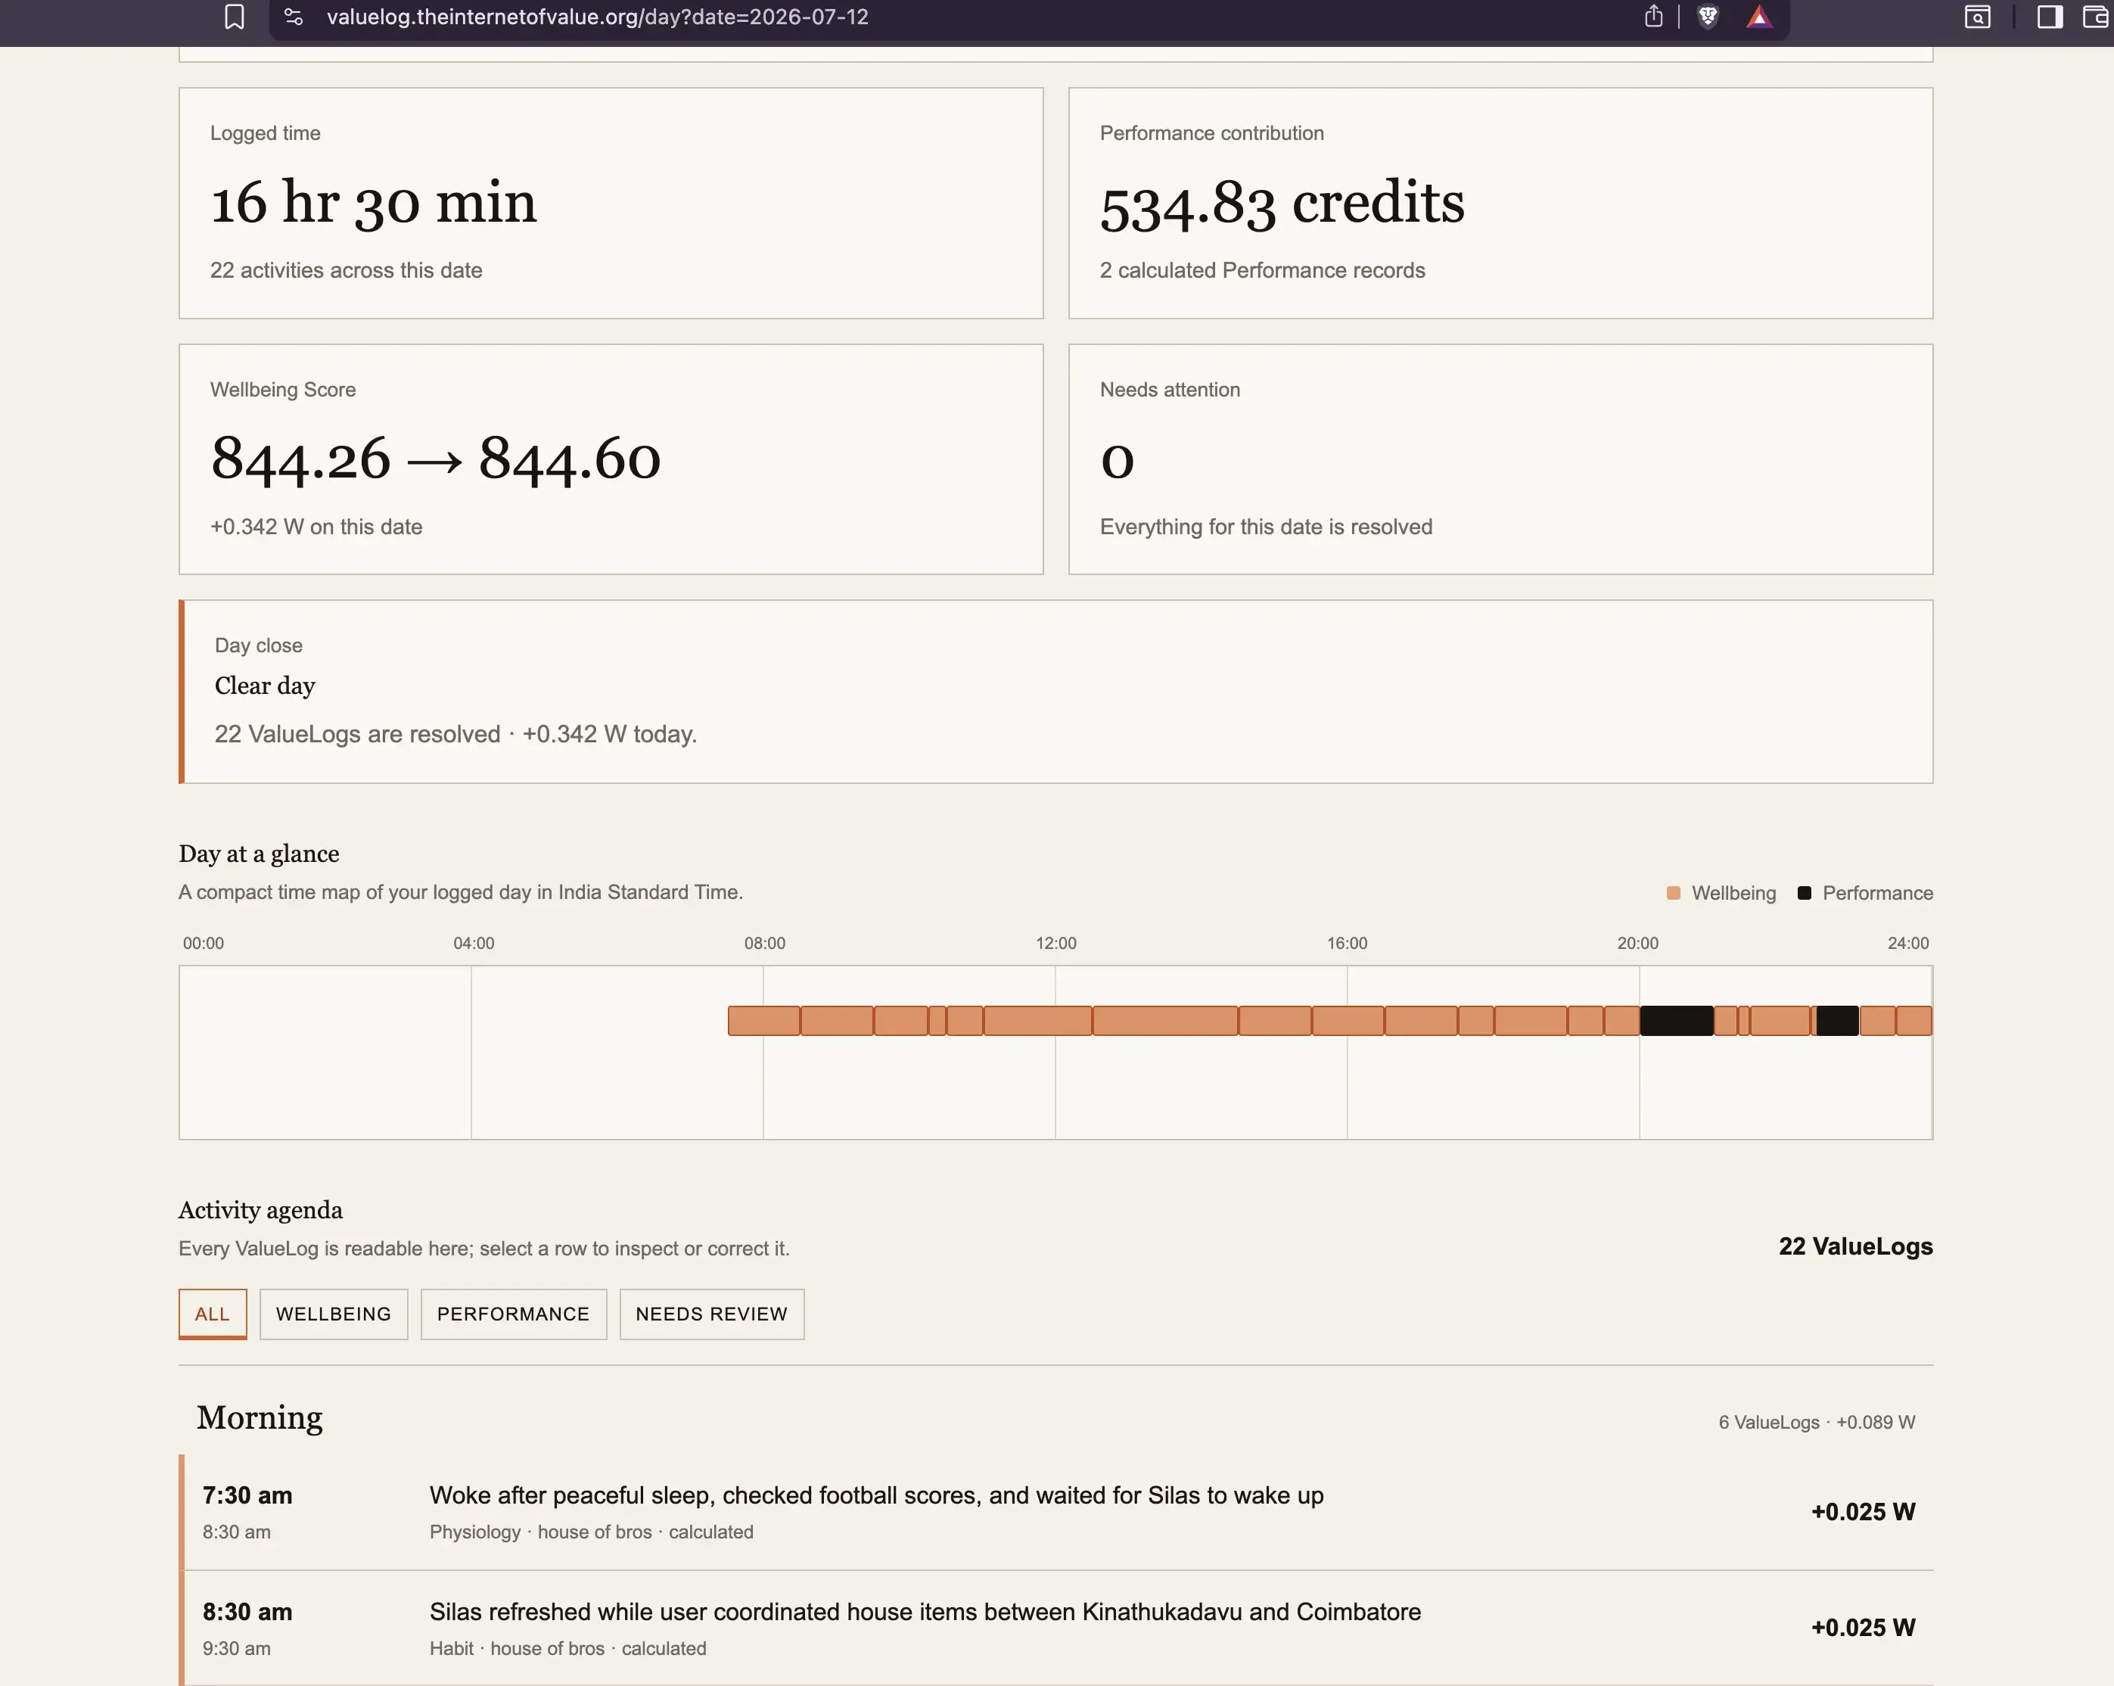This screenshot has width=2114, height=1686.
Task: Open the 7:30 am football scores ValueLog row
Action: pyautogui.click(x=1056, y=1511)
